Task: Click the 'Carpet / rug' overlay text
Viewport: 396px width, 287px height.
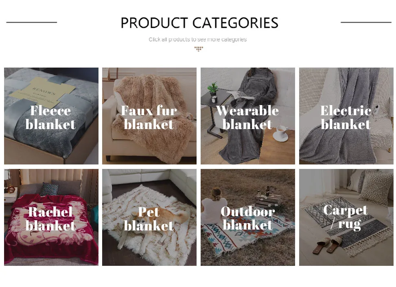Action: point(346,217)
